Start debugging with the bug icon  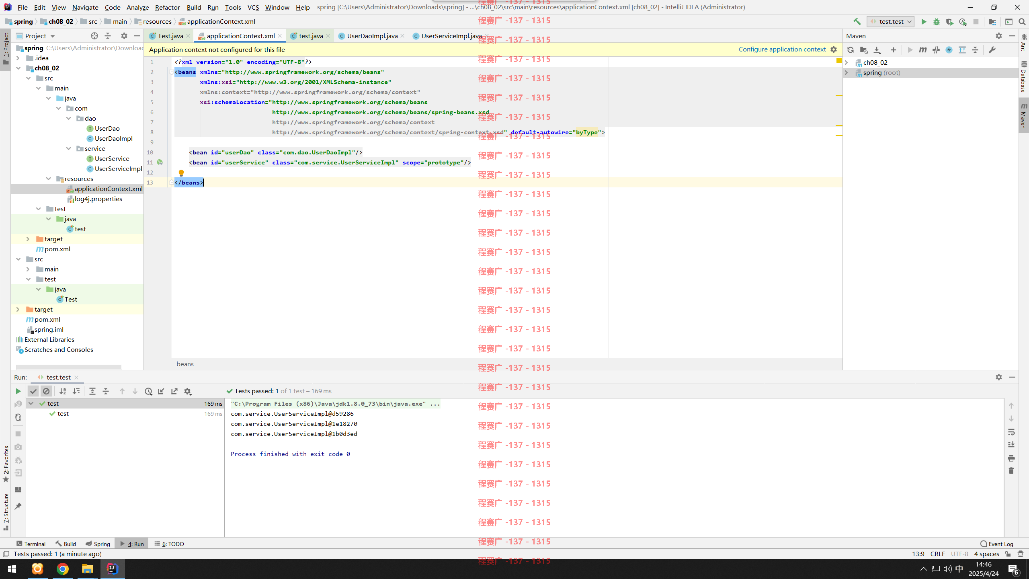click(937, 22)
